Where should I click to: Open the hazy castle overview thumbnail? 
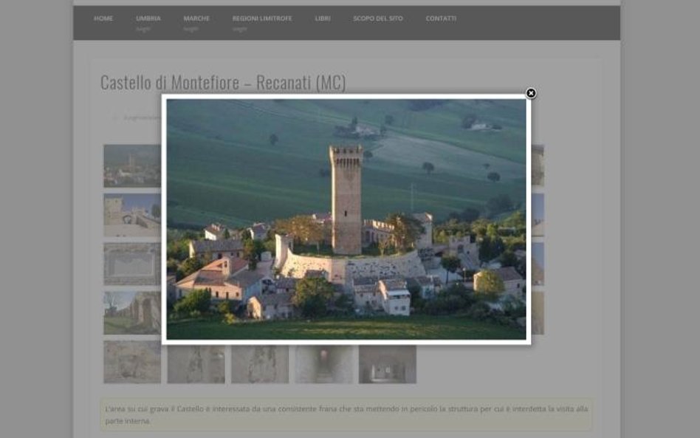[132, 165]
